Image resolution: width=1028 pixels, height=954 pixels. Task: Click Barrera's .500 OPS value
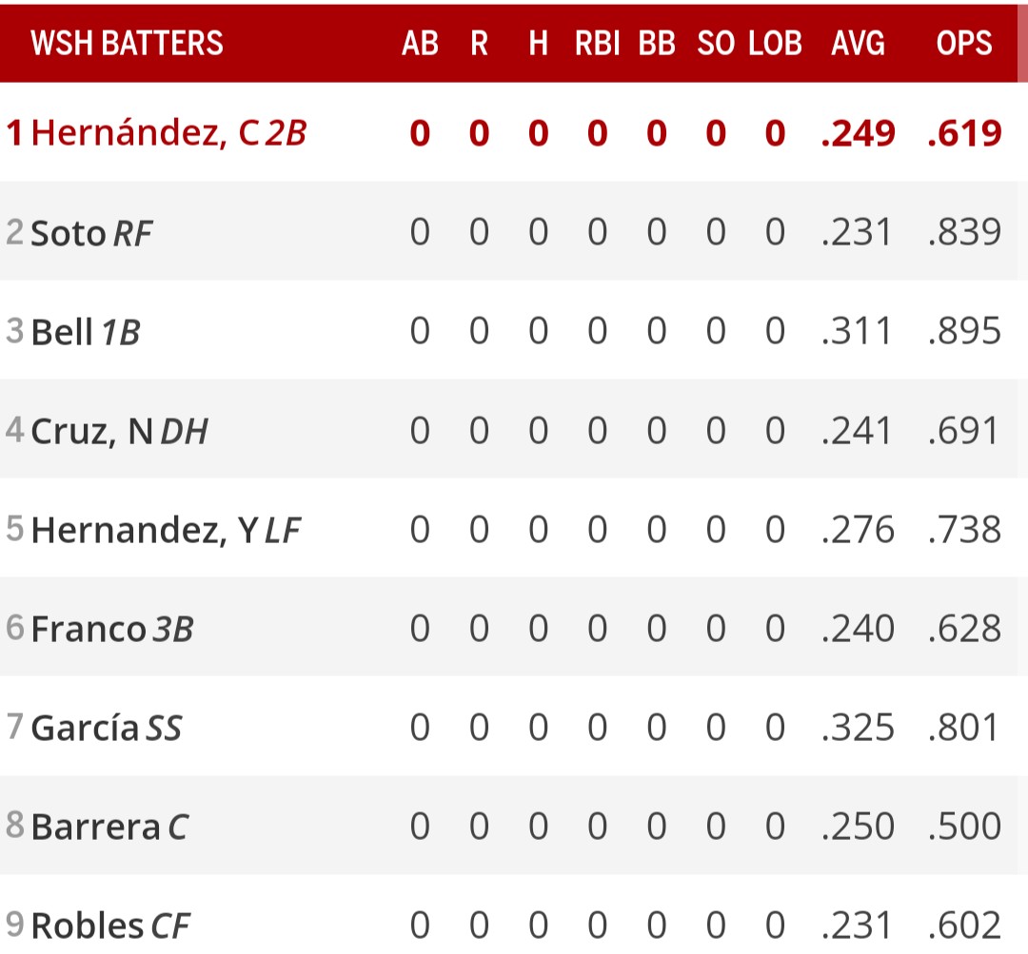tap(964, 827)
